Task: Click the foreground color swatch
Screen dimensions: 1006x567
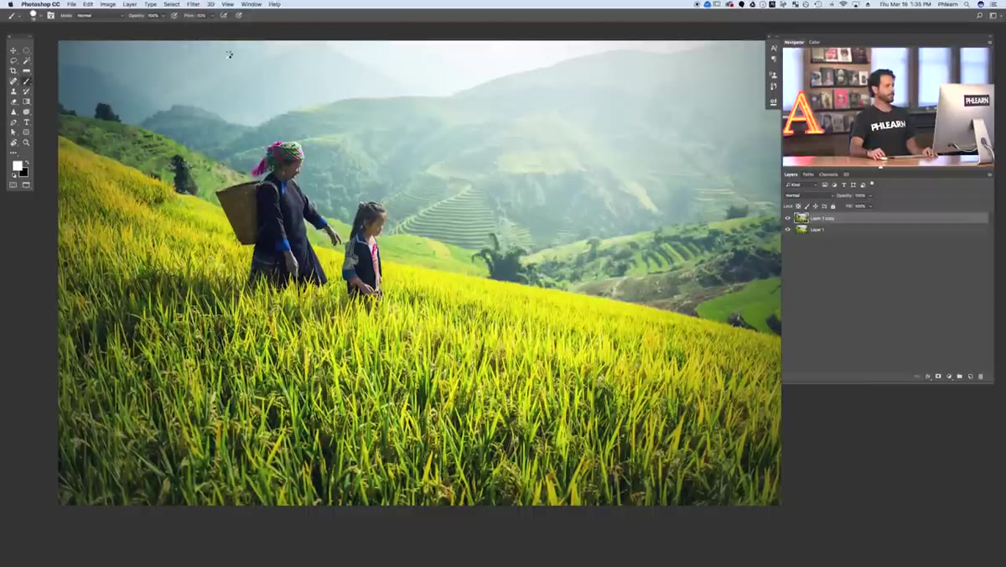Action: [x=18, y=165]
